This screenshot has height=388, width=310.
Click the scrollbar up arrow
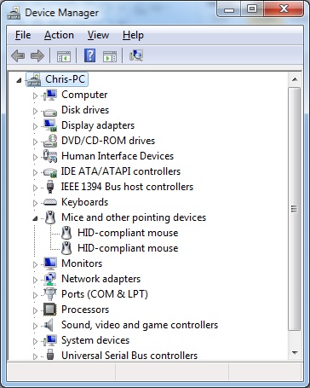(295, 79)
